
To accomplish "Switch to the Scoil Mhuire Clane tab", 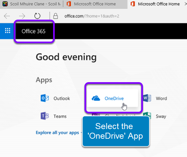I will pos(32,4).
